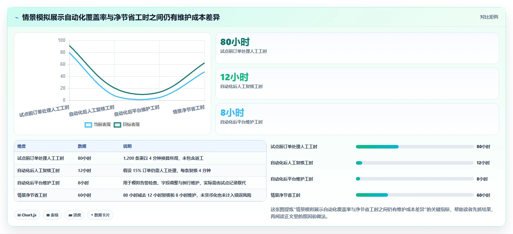This screenshot has height=234, width=513.
Task: Click the 数据 table column header
Action: [x=82, y=146]
